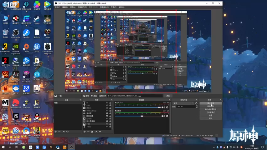
Task: Open the Tools menu in OBS menu bar
Action: [113, 7]
